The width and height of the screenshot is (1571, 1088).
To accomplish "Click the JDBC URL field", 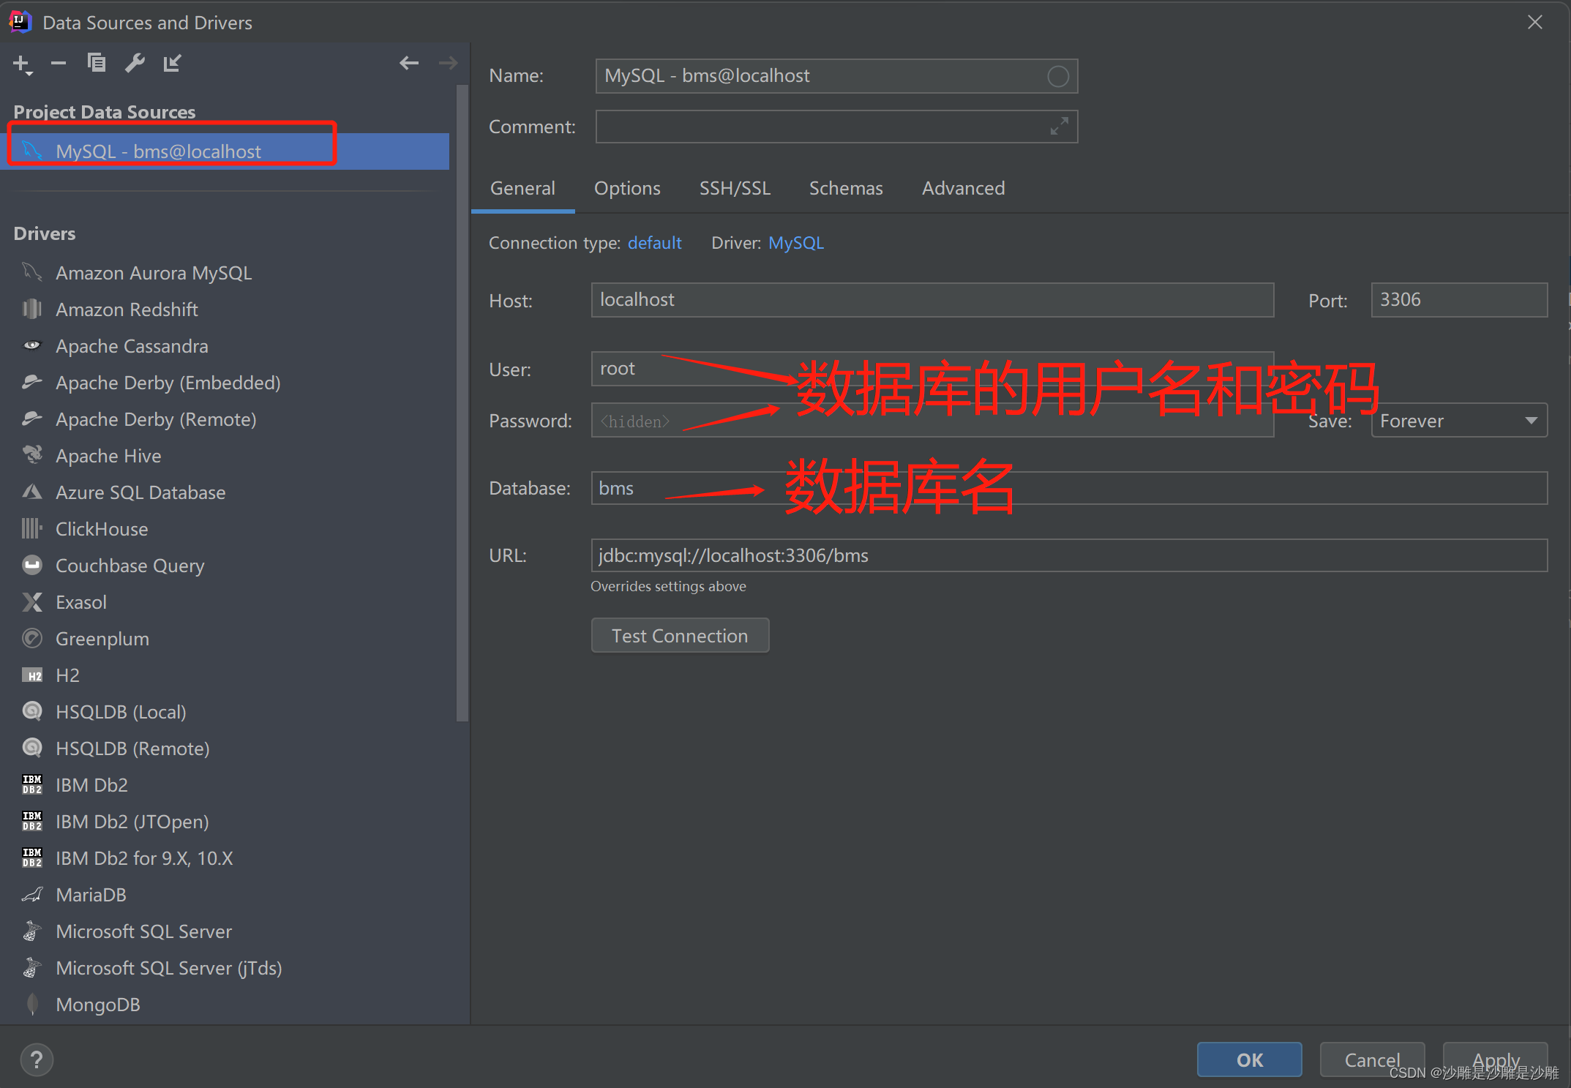I will click(x=1069, y=555).
